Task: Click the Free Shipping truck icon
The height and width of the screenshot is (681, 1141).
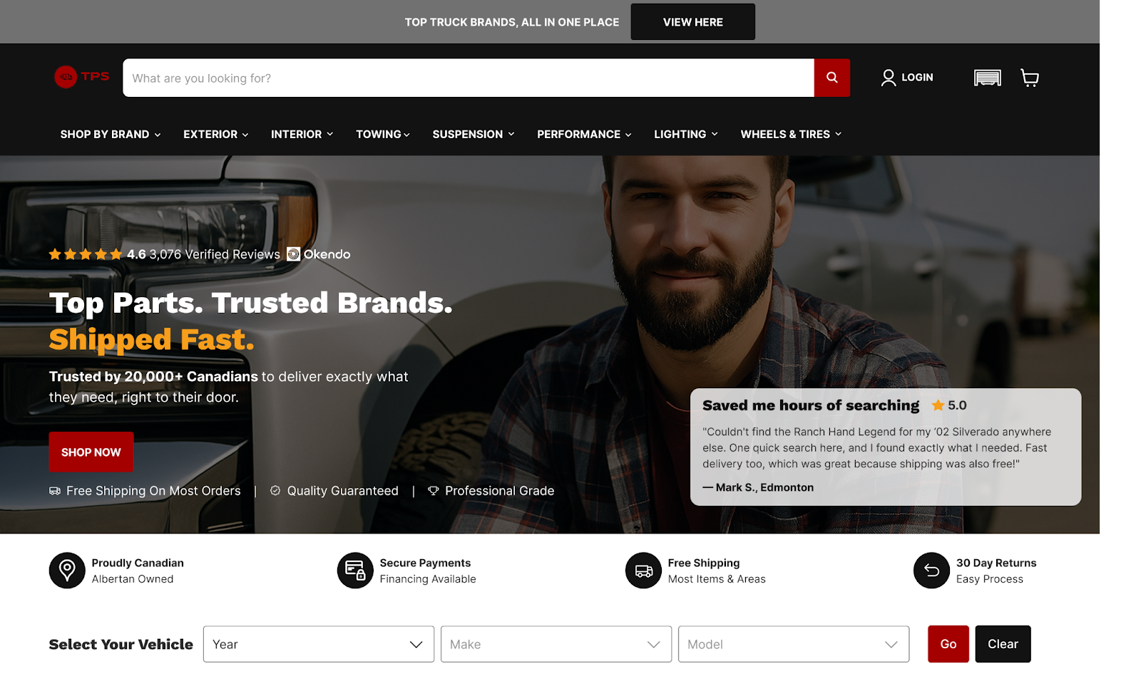Action: [x=643, y=571]
